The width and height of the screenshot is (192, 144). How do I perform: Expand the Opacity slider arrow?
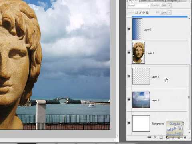169,6
